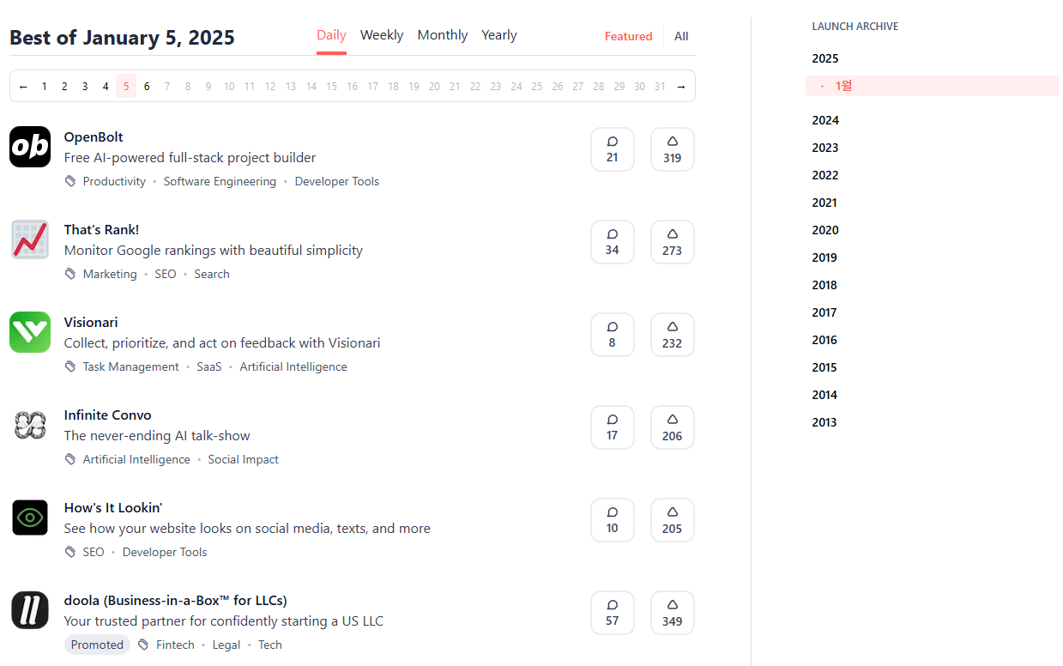Click tag icon beside Marketing
The image size is (1063, 666).
[x=70, y=274]
